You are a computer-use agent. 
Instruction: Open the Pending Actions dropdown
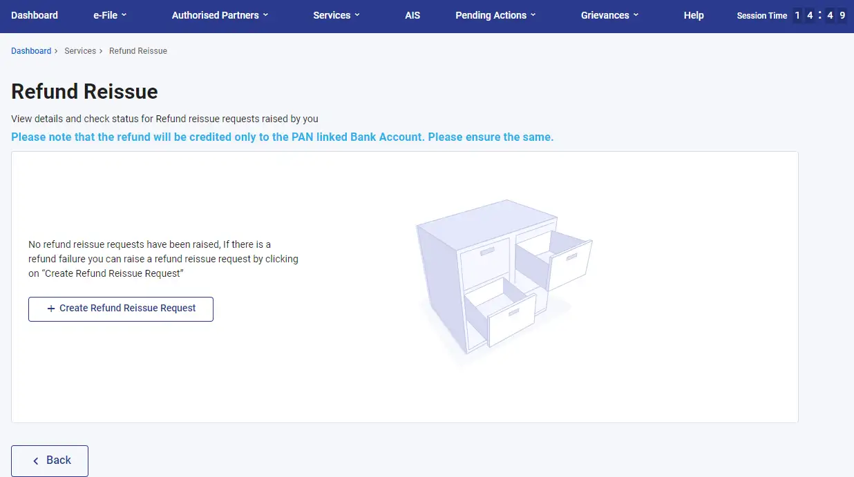pos(495,15)
